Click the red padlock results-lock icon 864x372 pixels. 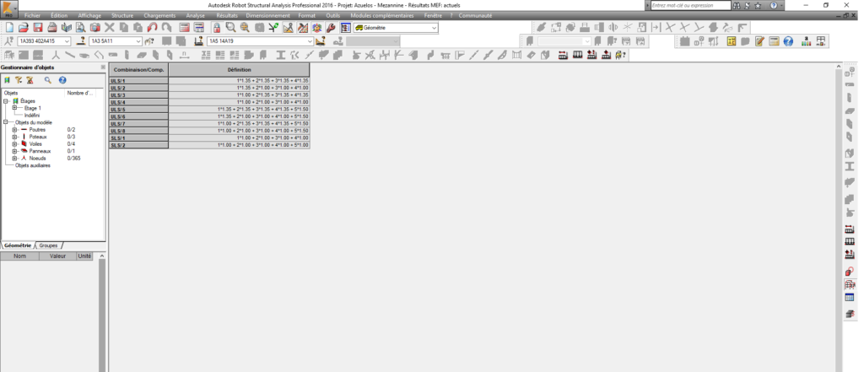(x=217, y=28)
